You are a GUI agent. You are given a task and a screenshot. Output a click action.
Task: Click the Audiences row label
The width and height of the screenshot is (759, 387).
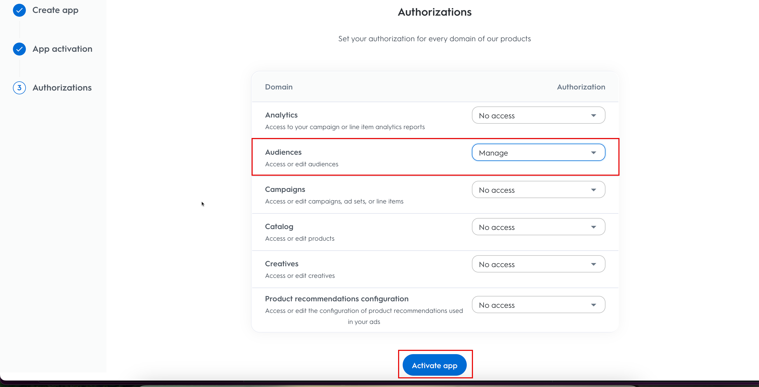click(x=283, y=152)
